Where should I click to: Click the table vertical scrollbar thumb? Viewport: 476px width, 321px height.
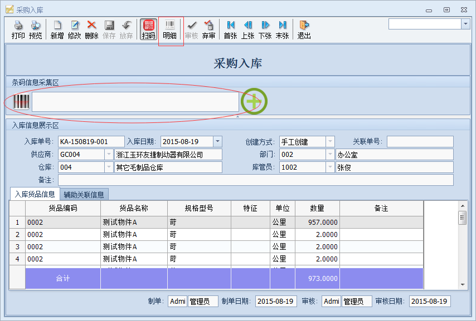tap(463, 218)
